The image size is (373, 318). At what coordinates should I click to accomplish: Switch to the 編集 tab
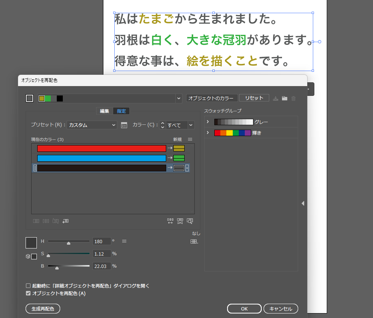[x=104, y=111]
